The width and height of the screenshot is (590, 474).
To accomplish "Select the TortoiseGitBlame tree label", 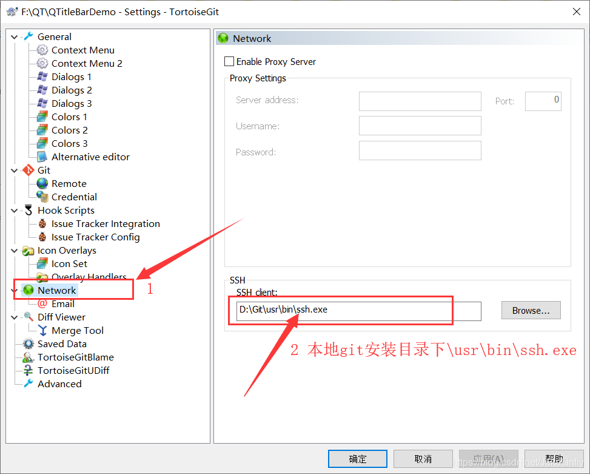I will [76, 357].
